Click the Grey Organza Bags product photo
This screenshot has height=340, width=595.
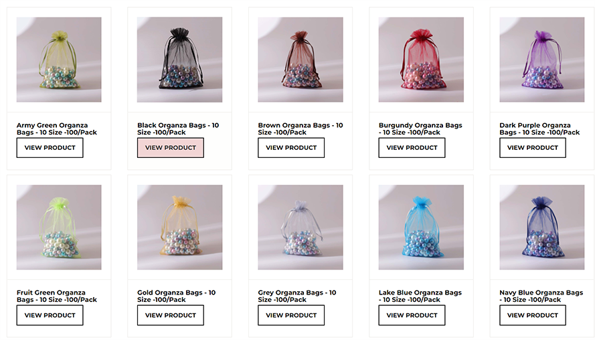coord(300,228)
